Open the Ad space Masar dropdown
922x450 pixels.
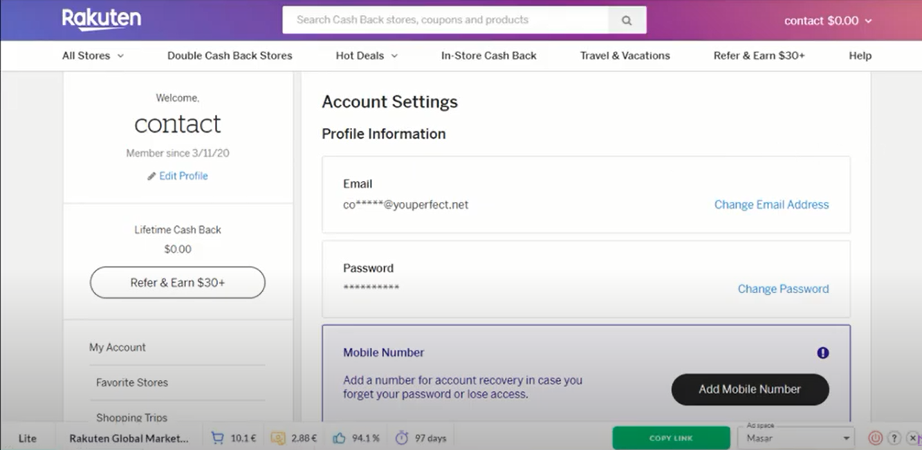pos(796,438)
